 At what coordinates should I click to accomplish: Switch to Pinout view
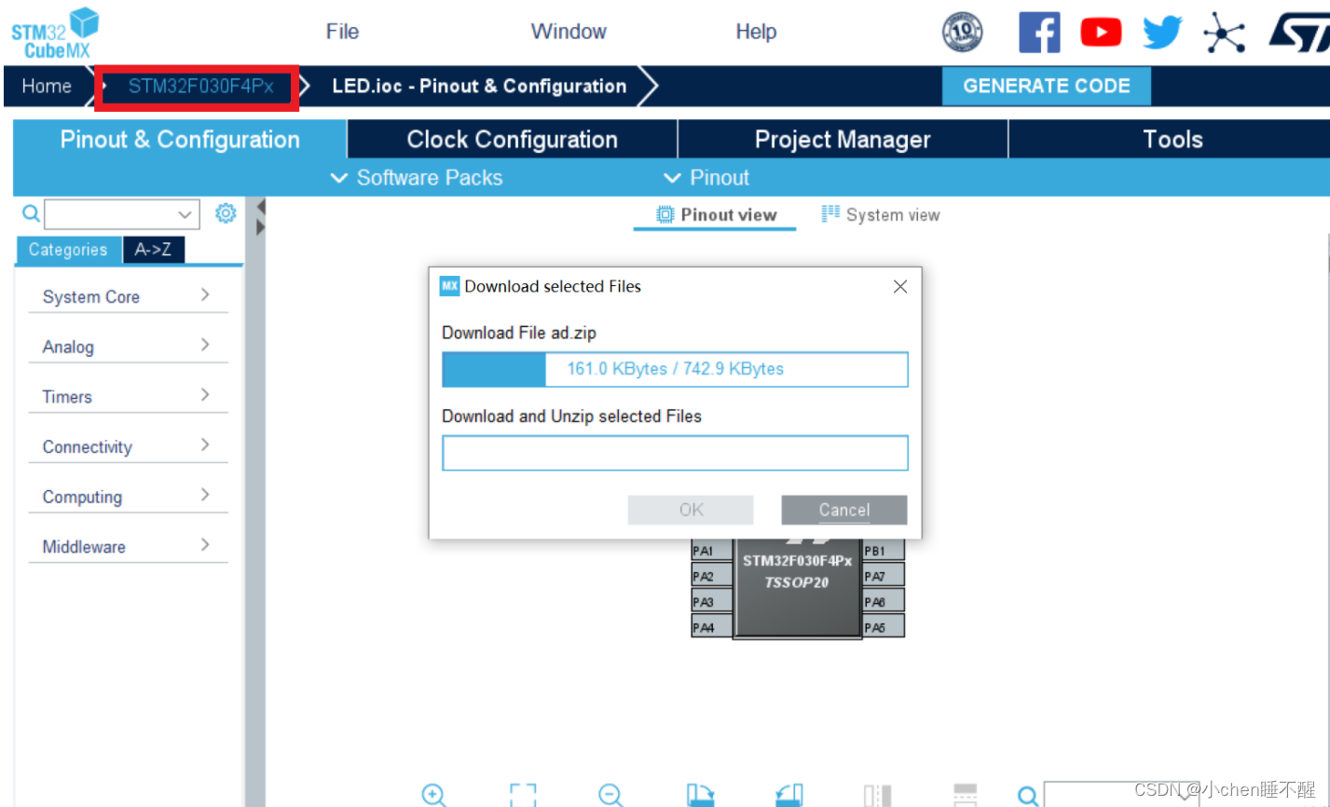tap(716, 215)
